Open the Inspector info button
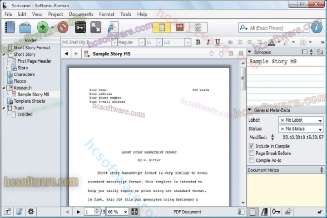 317,27
